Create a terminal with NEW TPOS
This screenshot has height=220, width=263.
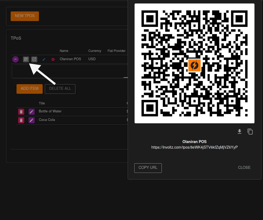(25, 16)
